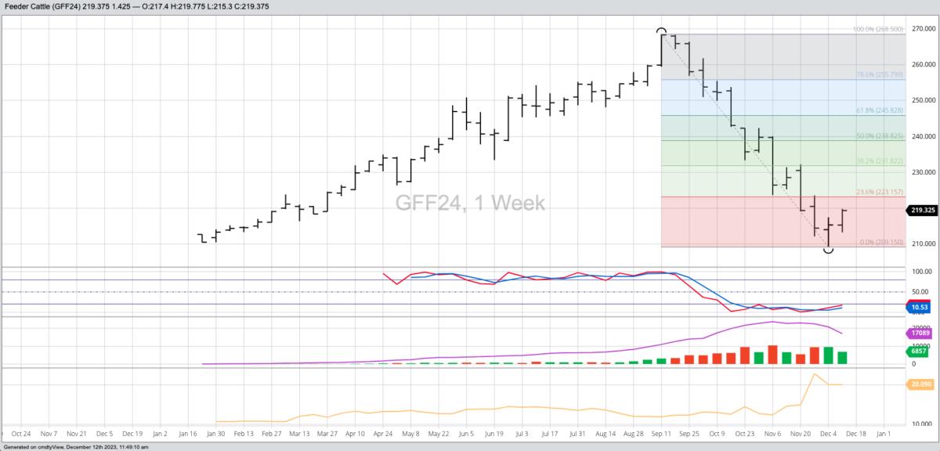Select the Sep 11 date on the time axis

click(x=661, y=432)
